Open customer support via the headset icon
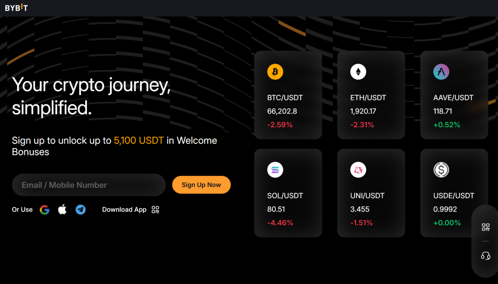 pyautogui.click(x=485, y=254)
